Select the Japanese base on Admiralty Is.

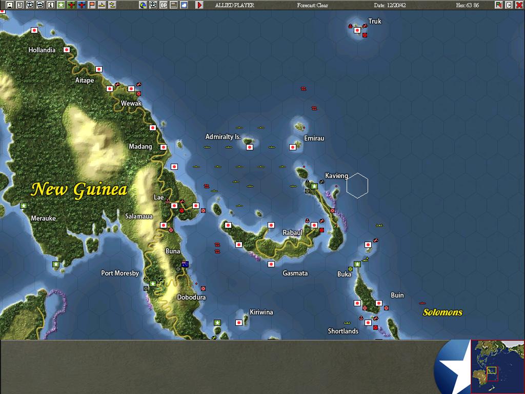click(250, 147)
